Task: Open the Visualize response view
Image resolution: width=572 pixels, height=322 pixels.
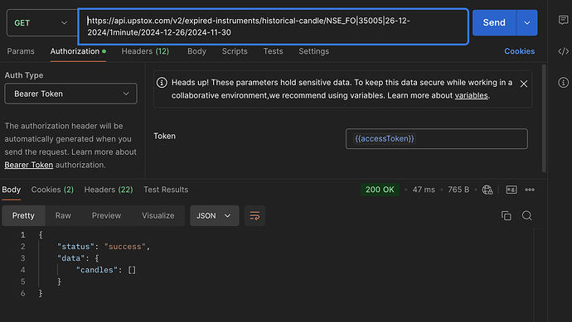Action: pyautogui.click(x=158, y=216)
